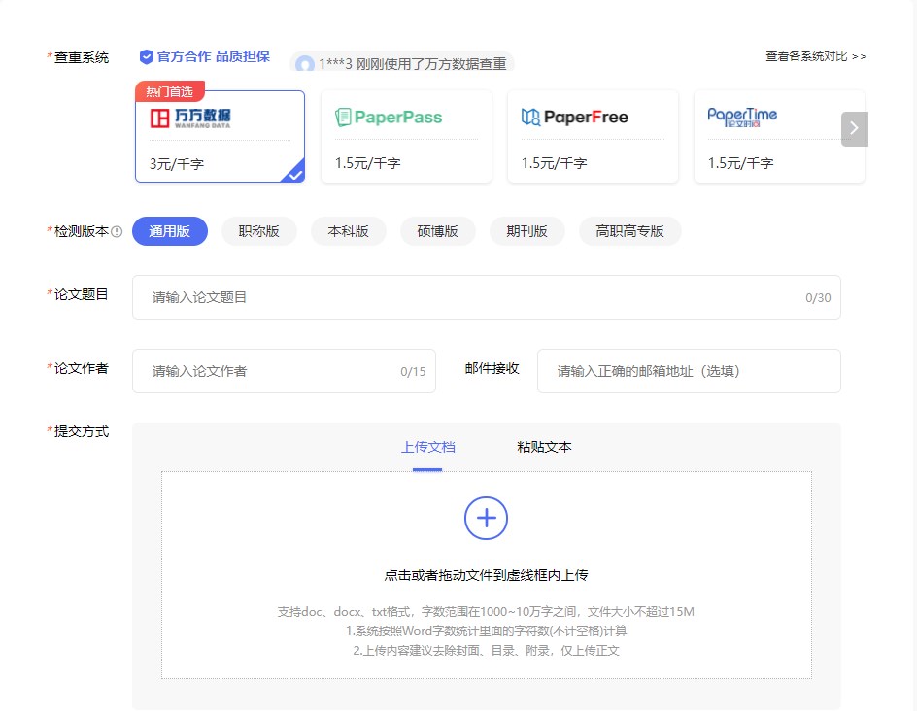Select the 硕博版 detection version
The image size is (917, 711).
(437, 231)
